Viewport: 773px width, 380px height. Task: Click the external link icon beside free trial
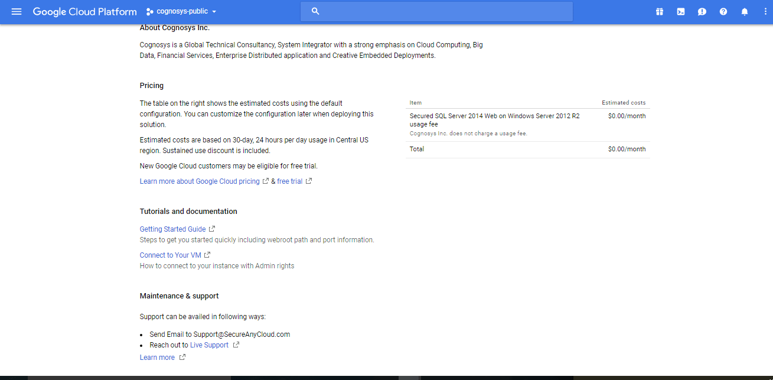pos(309,181)
